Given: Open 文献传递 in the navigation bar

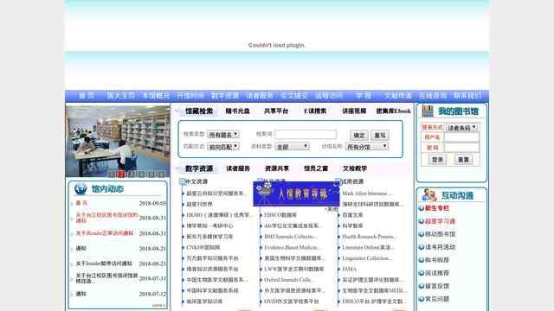Looking at the screenshot, I should [x=398, y=96].
